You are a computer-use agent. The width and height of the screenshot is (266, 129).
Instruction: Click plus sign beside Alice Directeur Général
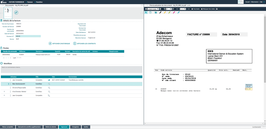click(x=4, y=91)
